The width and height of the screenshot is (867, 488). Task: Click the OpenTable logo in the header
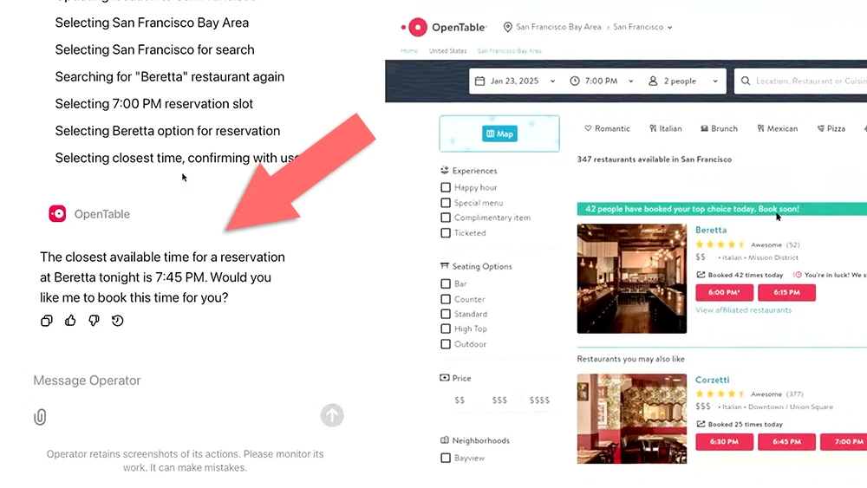pyautogui.click(x=443, y=27)
